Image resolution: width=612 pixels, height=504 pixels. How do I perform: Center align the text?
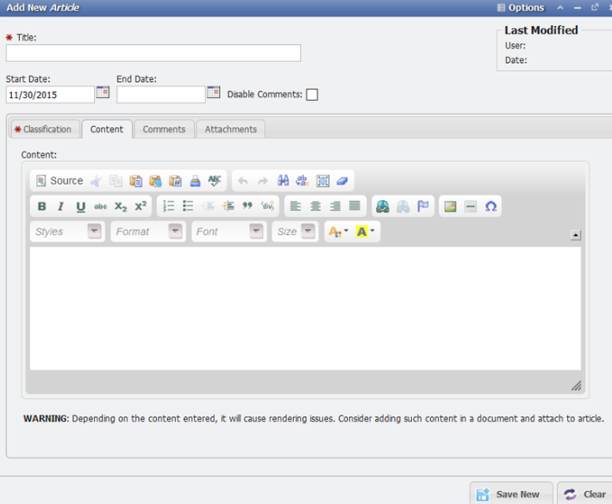pos(315,207)
